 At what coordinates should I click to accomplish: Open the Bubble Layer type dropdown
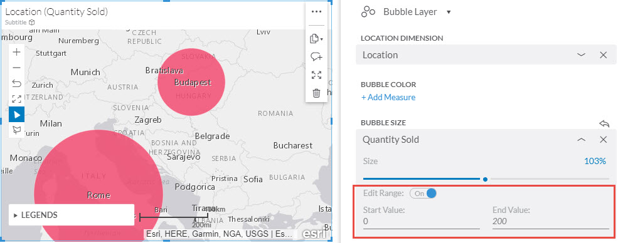point(449,12)
